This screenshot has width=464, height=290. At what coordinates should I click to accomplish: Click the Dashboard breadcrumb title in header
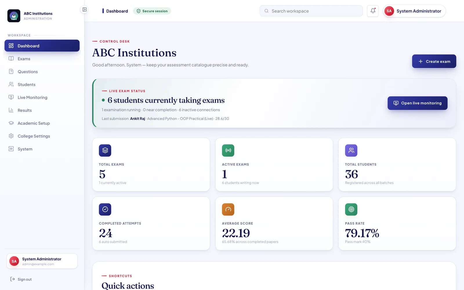tap(117, 11)
